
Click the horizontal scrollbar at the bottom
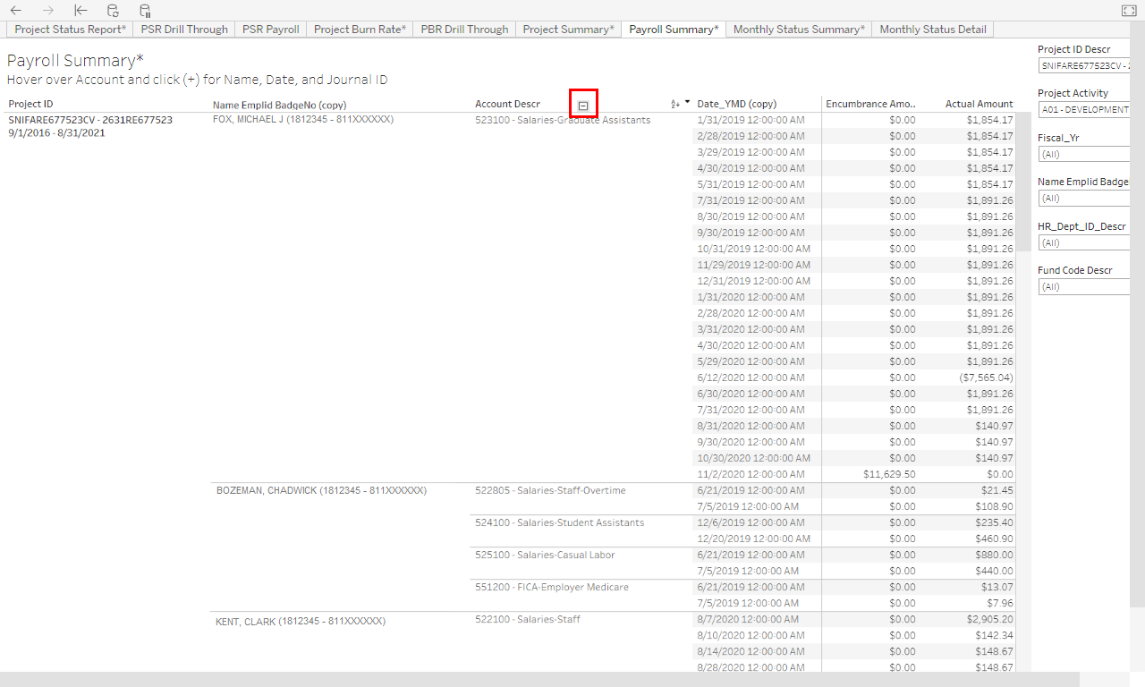pyautogui.click(x=539, y=679)
